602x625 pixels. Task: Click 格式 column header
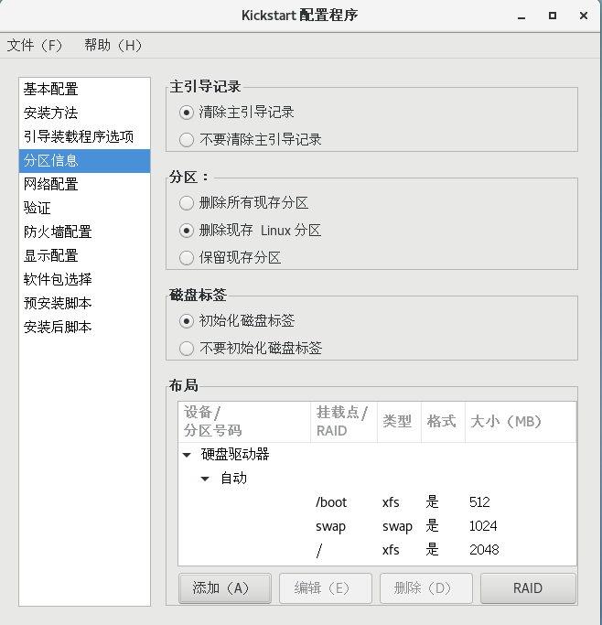tap(443, 422)
